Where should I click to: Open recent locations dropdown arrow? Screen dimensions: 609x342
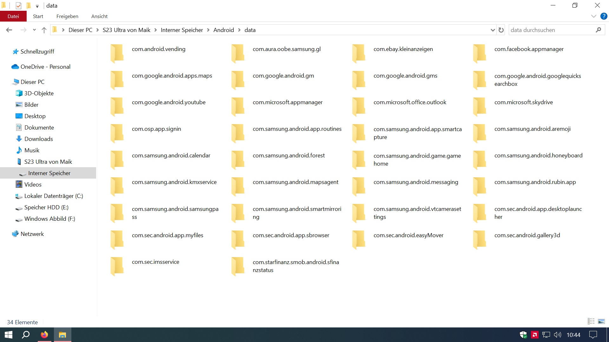coord(34,30)
